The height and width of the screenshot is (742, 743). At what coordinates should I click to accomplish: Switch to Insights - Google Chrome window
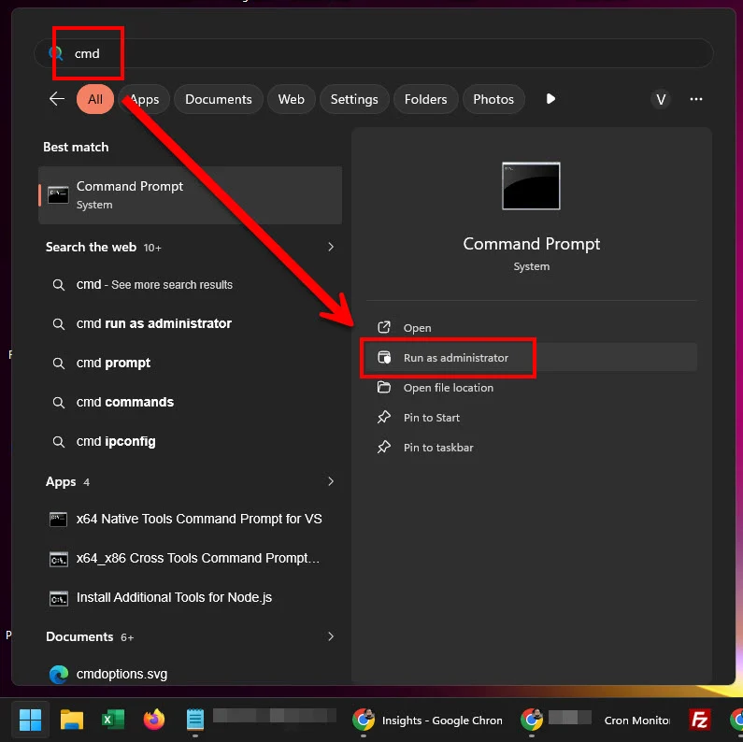point(427,721)
